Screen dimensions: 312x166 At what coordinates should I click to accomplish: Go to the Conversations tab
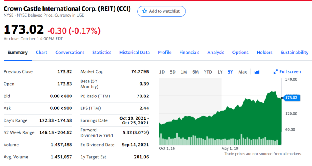pyautogui.click(x=70, y=53)
